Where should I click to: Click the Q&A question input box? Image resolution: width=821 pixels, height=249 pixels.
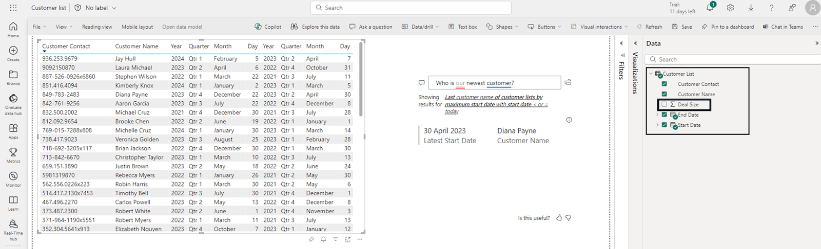coord(494,83)
